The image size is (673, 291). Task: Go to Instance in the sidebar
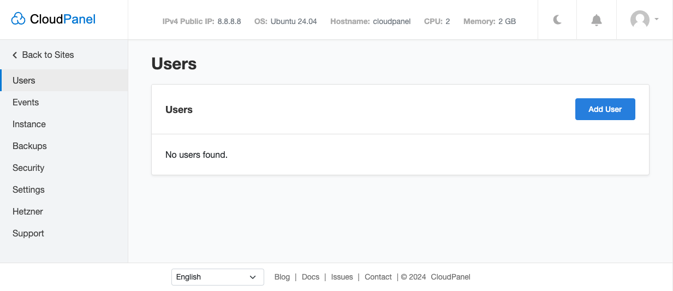29,124
